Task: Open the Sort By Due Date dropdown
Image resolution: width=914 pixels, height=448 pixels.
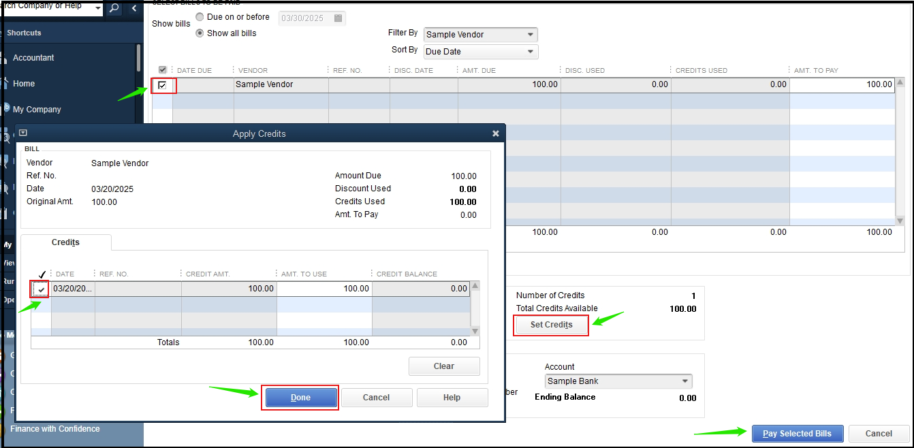Action: pyautogui.click(x=531, y=52)
